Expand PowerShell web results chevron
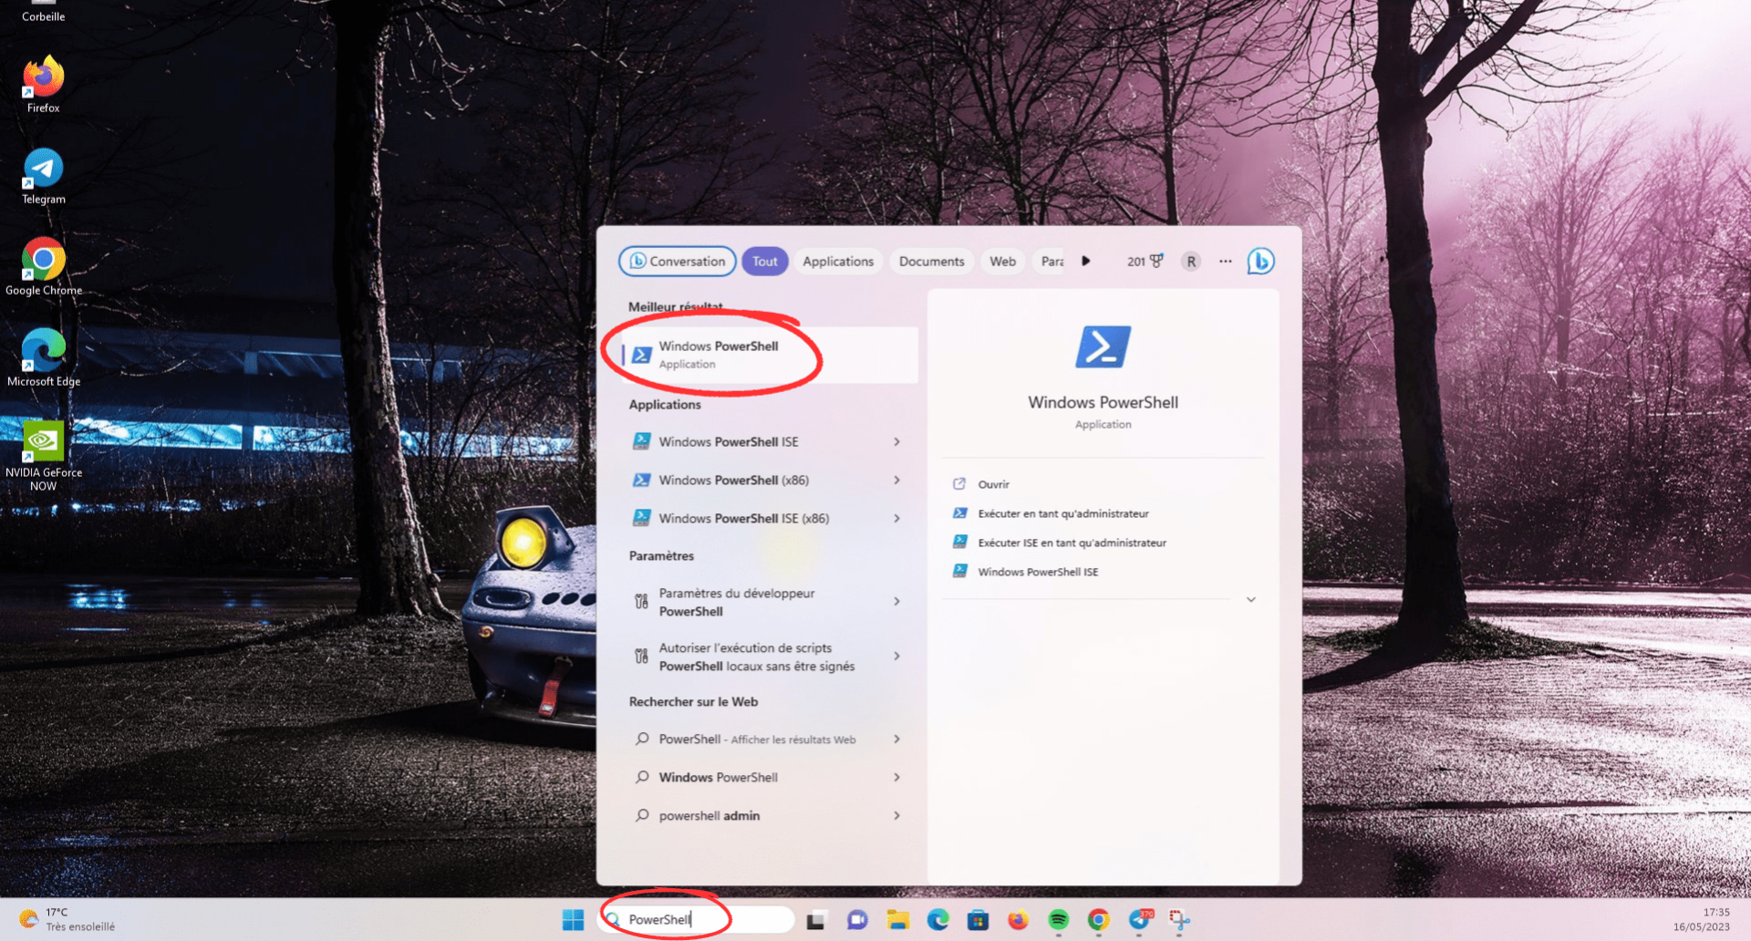 (x=897, y=739)
